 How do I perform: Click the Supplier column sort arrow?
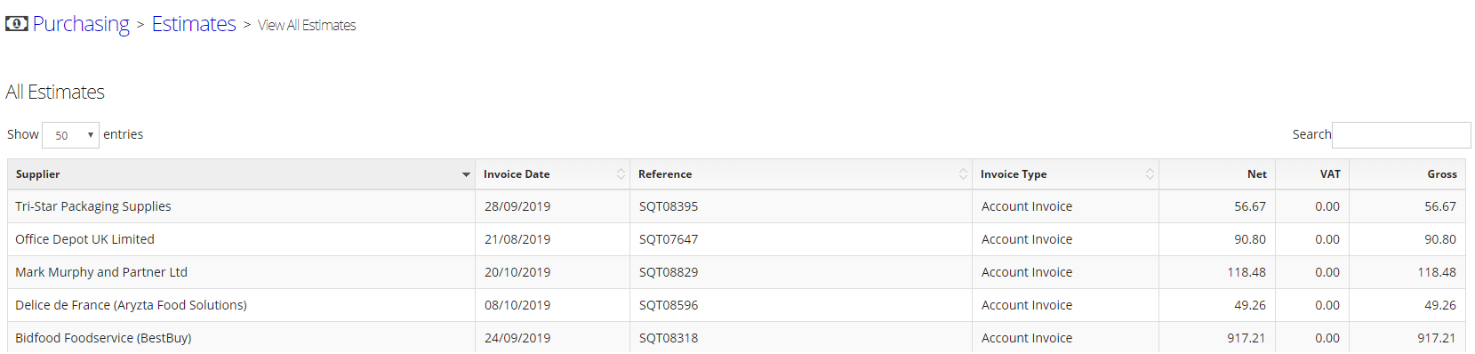pyautogui.click(x=466, y=174)
